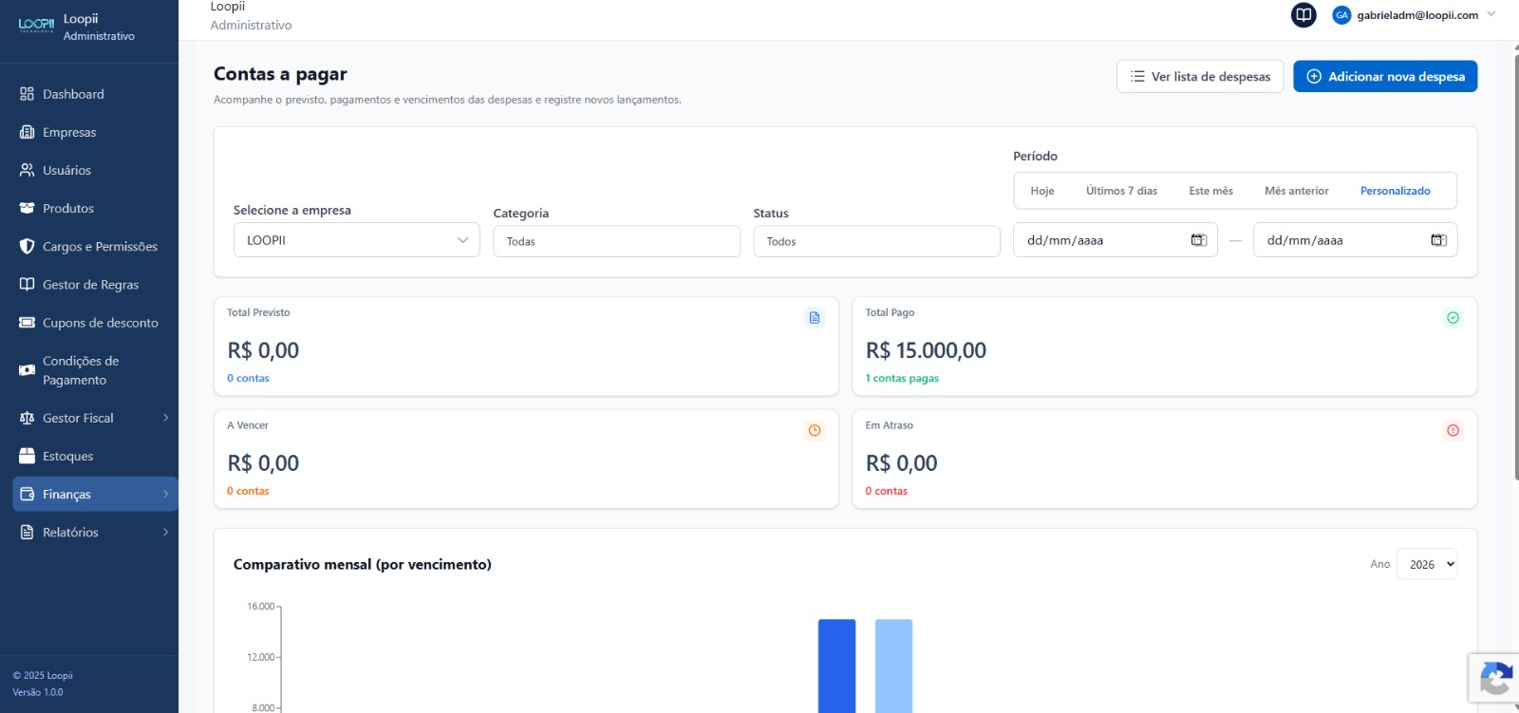Open the book guide icon in header
The height and width of the screenshot is (713, 1519).
[x=1303, y=15]
